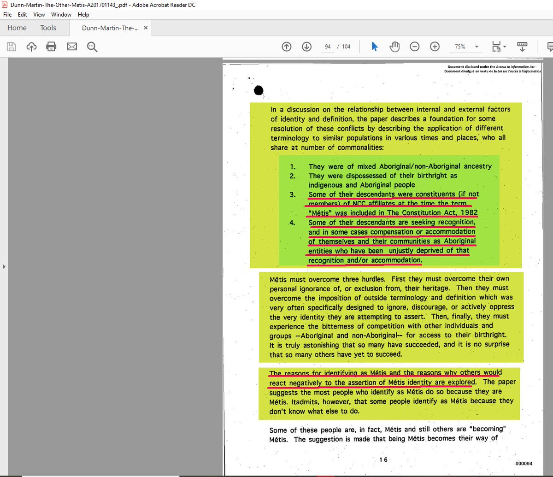This screenshot has height=477, width=553.
Task: Open the Window menu
Action: point(61,14)
